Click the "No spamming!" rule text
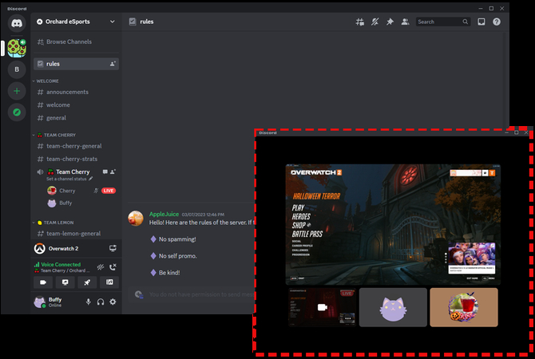 [177, 239]
